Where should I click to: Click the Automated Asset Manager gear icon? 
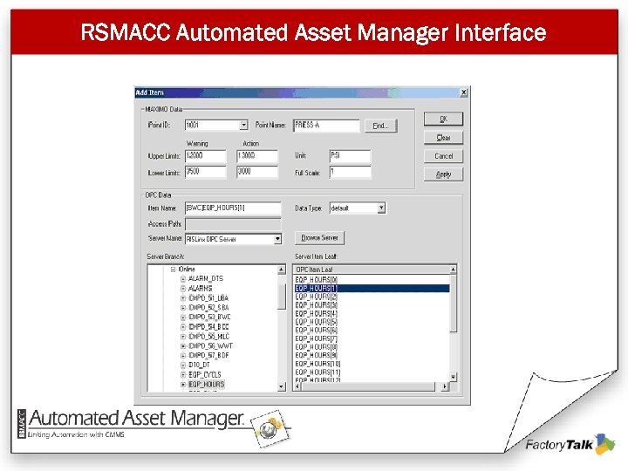click(270, 429)
